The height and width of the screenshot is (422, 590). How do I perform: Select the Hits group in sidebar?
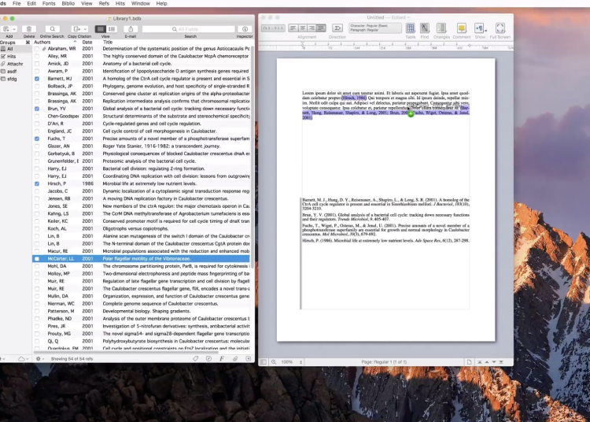11,56
